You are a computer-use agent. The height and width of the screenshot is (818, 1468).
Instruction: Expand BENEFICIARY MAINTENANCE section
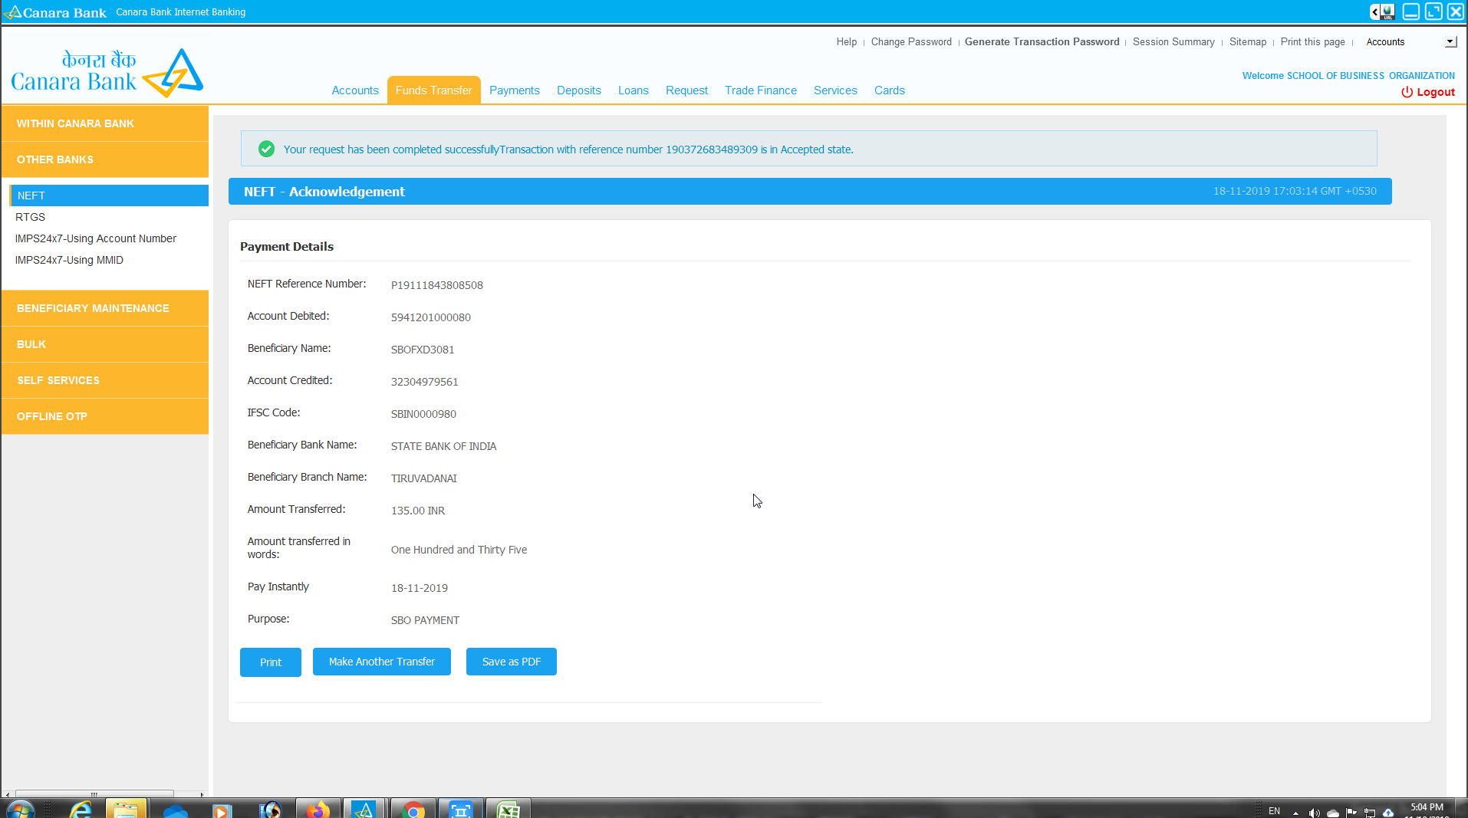[x=105, y=308]
